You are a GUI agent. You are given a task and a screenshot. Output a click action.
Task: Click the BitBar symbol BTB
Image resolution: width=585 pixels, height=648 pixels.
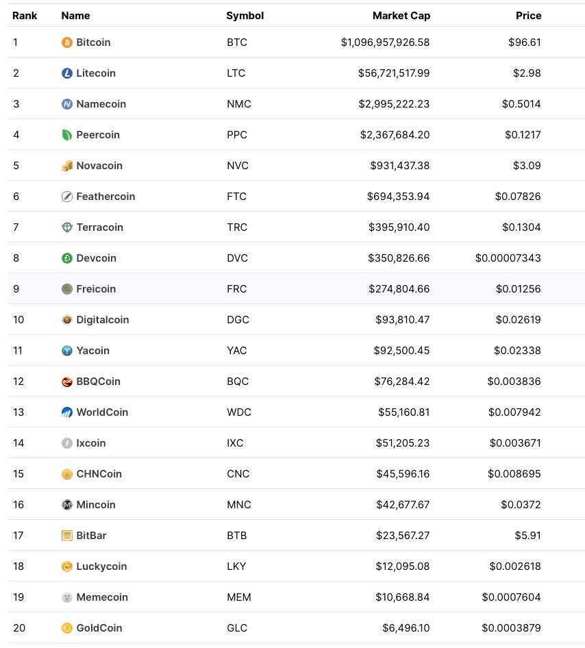point(237,535)
